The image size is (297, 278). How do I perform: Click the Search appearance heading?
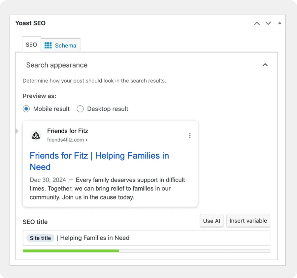click(57, 65)
